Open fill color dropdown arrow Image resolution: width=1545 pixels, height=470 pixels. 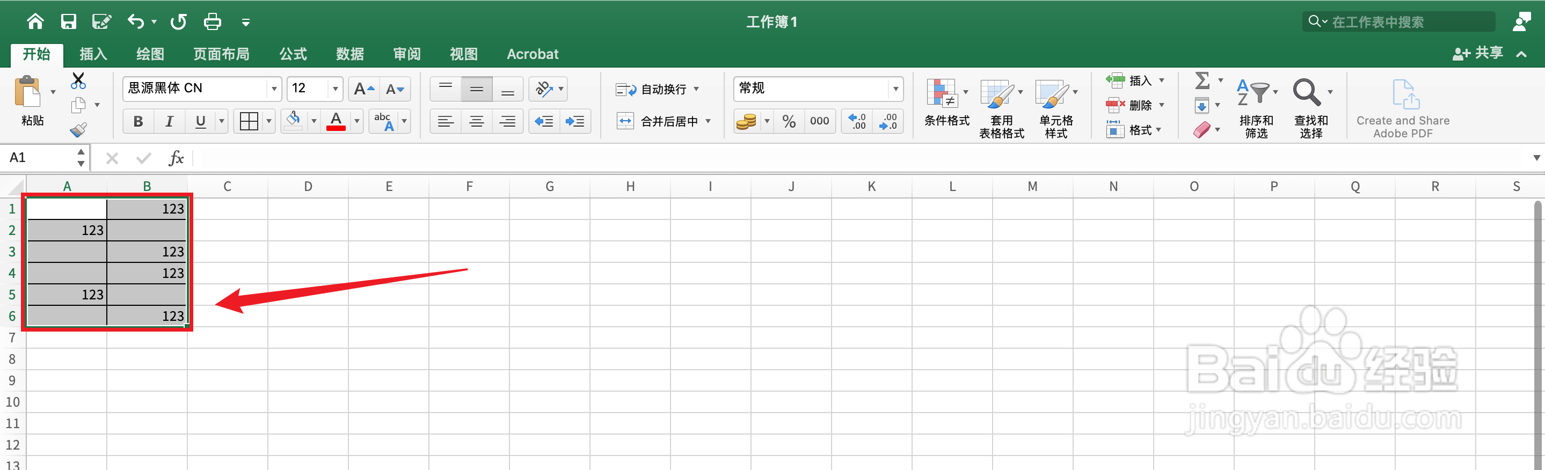(x=314, y=122)
